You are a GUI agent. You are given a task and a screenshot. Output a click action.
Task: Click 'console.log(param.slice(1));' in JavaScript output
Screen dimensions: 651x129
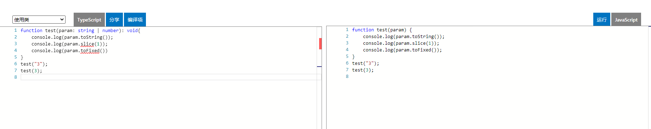pos(401,43)
